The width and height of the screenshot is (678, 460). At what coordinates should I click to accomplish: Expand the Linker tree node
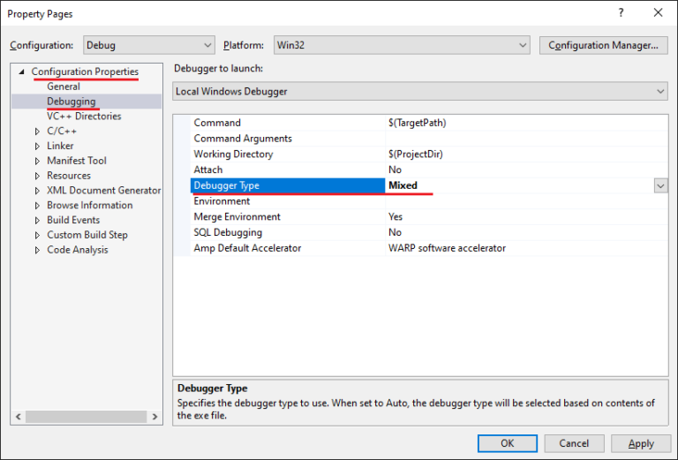click(x=37, y=147)
